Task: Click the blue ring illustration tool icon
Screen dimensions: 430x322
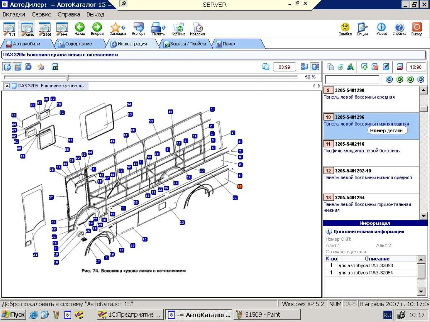Action: (28, 67)
